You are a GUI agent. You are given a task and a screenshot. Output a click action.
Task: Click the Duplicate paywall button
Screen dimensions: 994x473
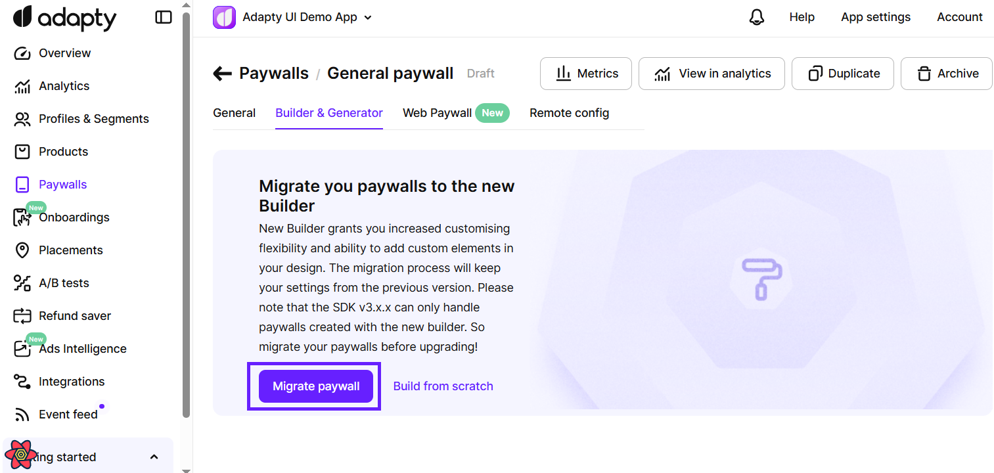(x=842, y=73)
